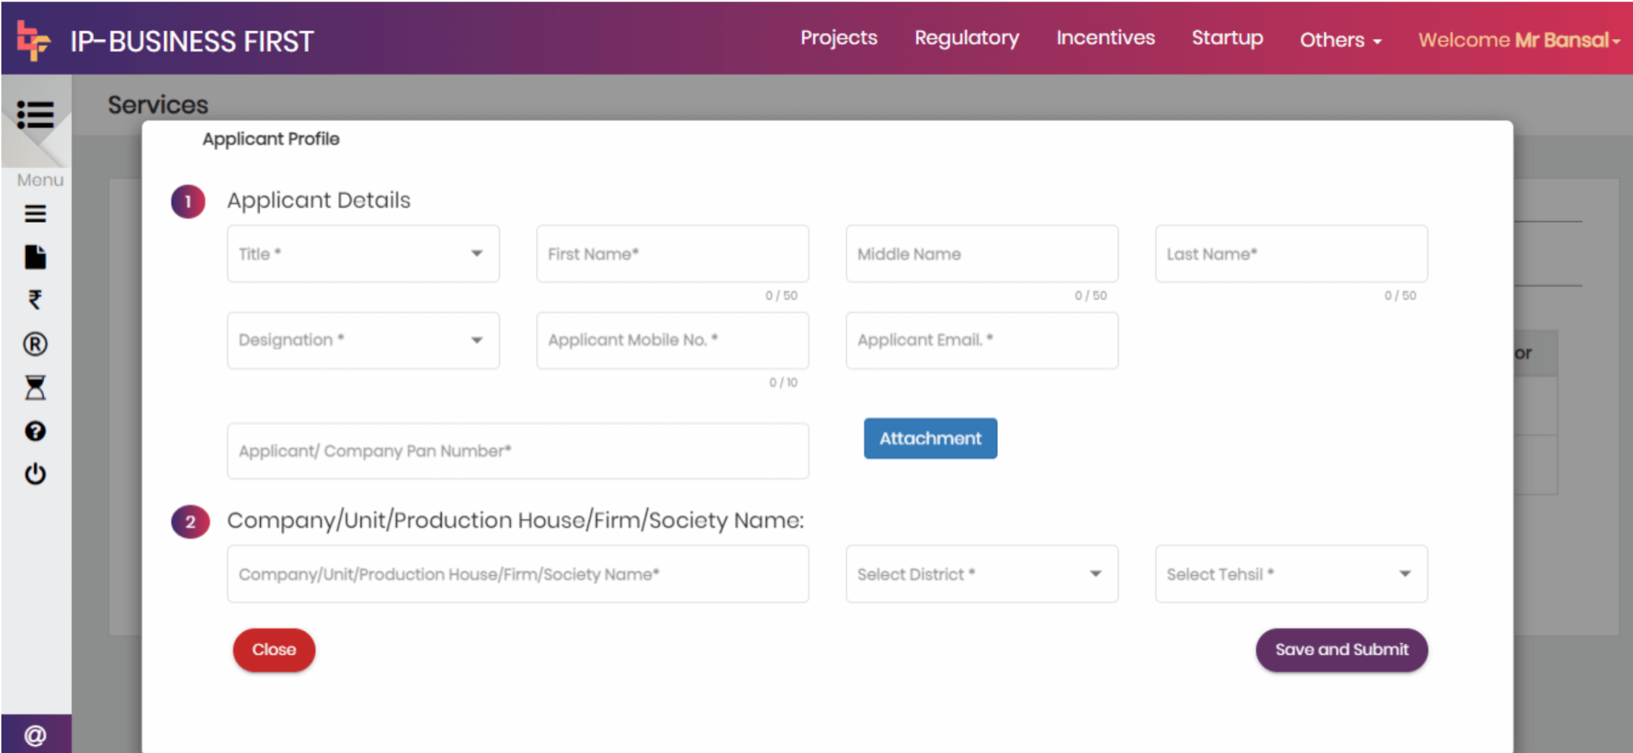Click the hamburger lines icon in sidebar
This screenshot has width=1633, height=753.
(35, 214)
